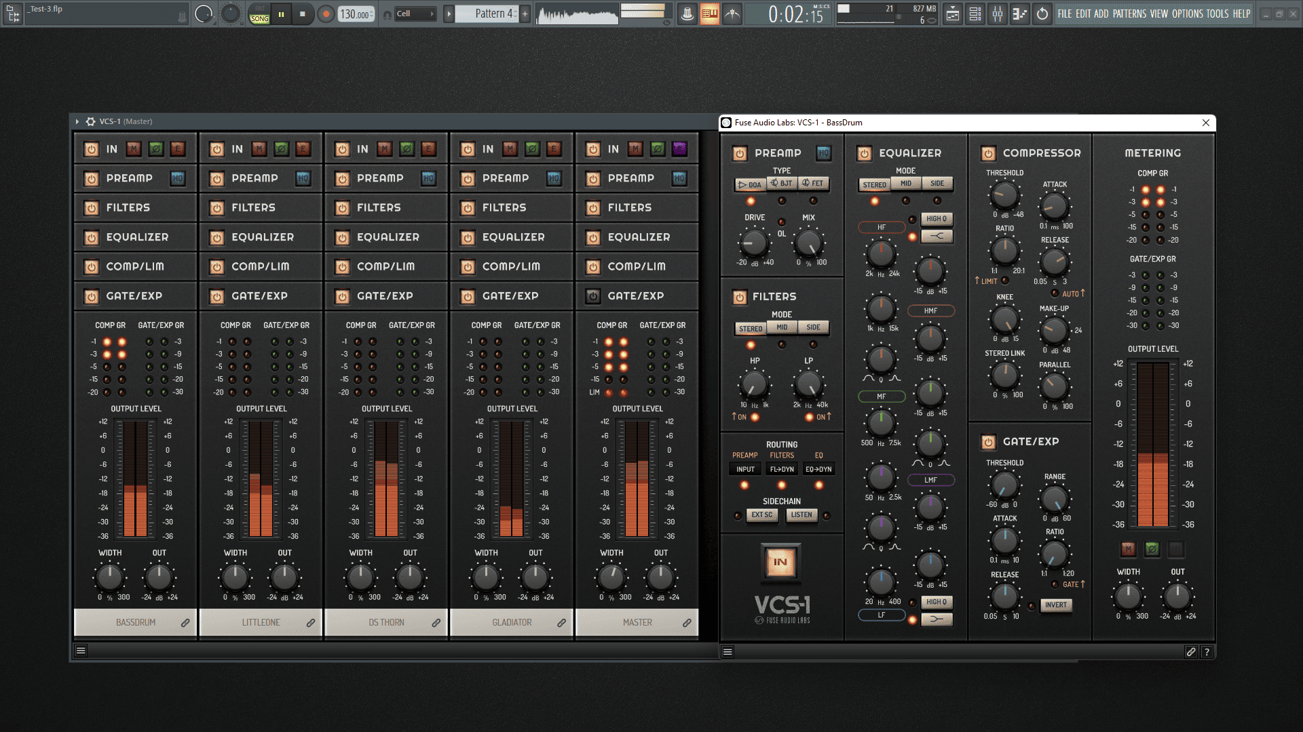1303x732 pixels.
Task: Toggle PREAMP power in BassDrum plugin window
Action: 740,153
